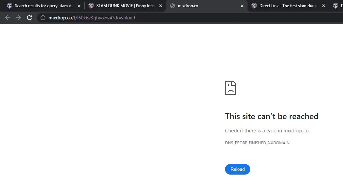Screen dimensions: 343x195
Task: Close the SLAM DUNK MOVIE tab
Action: (161, 6)
